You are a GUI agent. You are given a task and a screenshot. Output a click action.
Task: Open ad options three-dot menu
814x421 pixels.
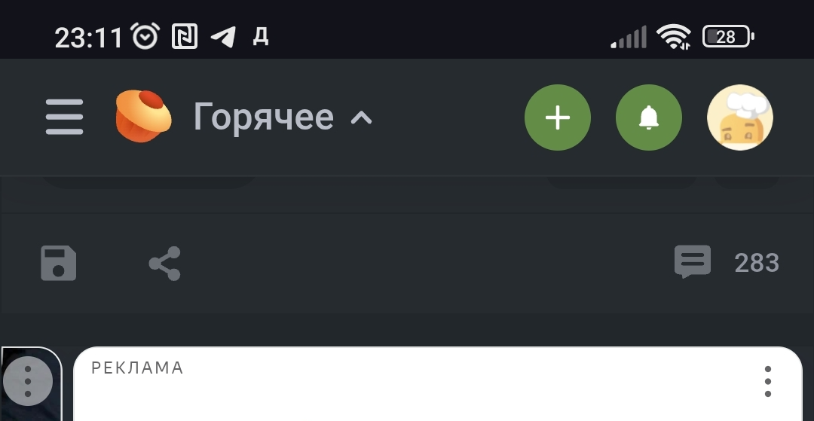point(767,382)
